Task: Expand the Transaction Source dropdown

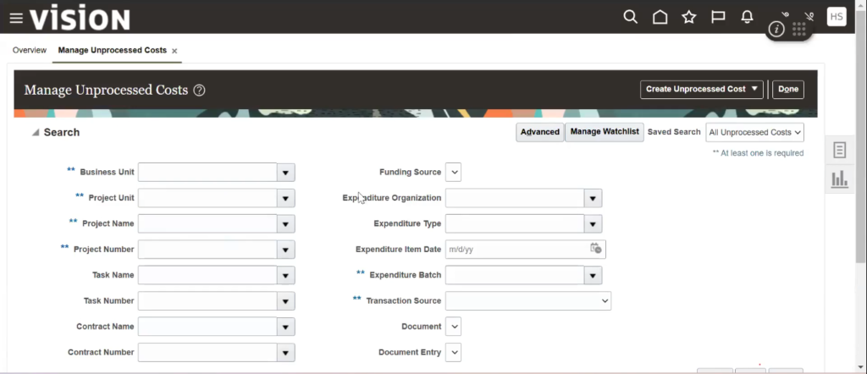Action: click(x=605, y=300)
